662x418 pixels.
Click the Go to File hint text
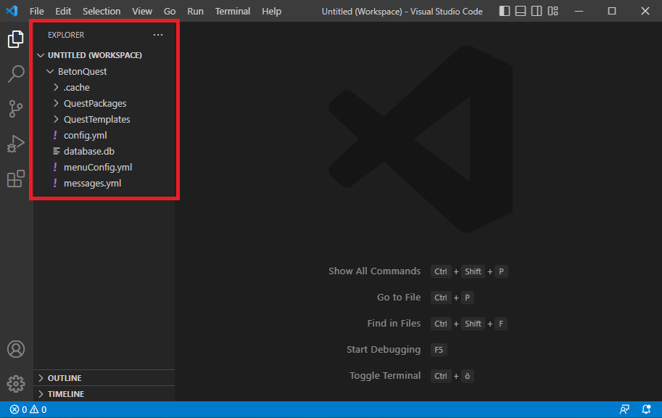(399, 297)
